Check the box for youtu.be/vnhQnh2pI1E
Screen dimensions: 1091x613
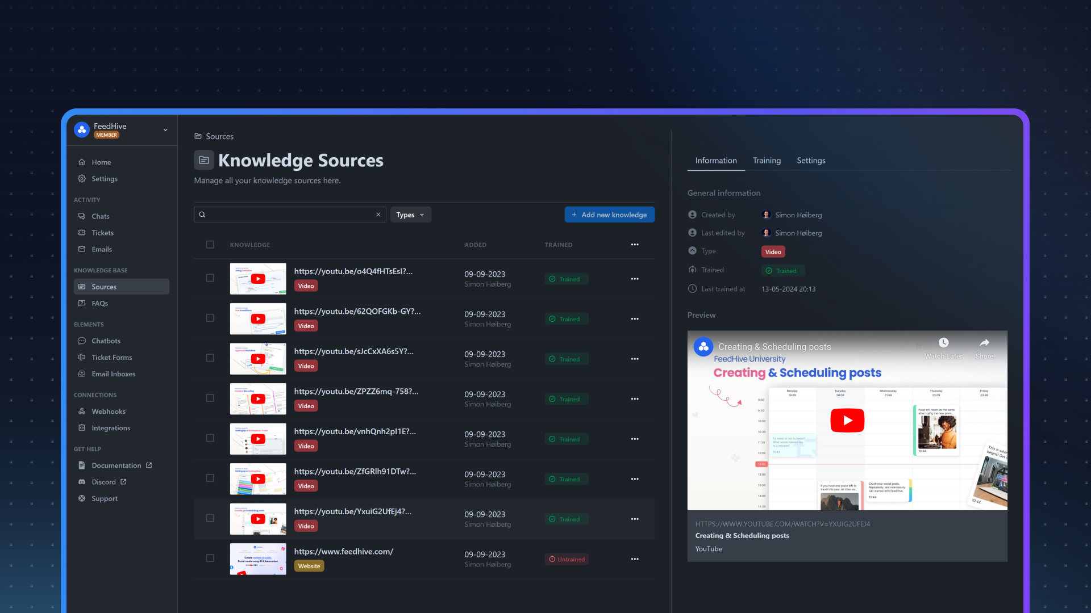[x=210, y=438]
